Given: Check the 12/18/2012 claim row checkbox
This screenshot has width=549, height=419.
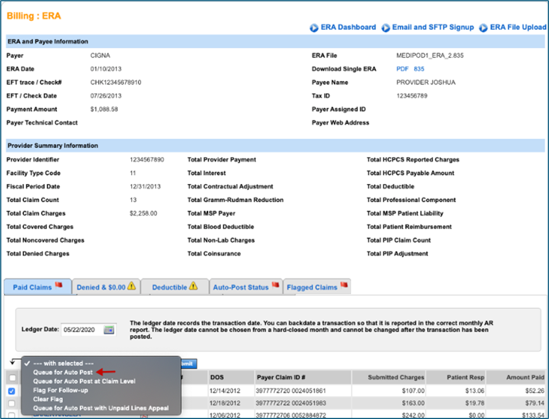Looking at the screenshot, I should (12, 403).
